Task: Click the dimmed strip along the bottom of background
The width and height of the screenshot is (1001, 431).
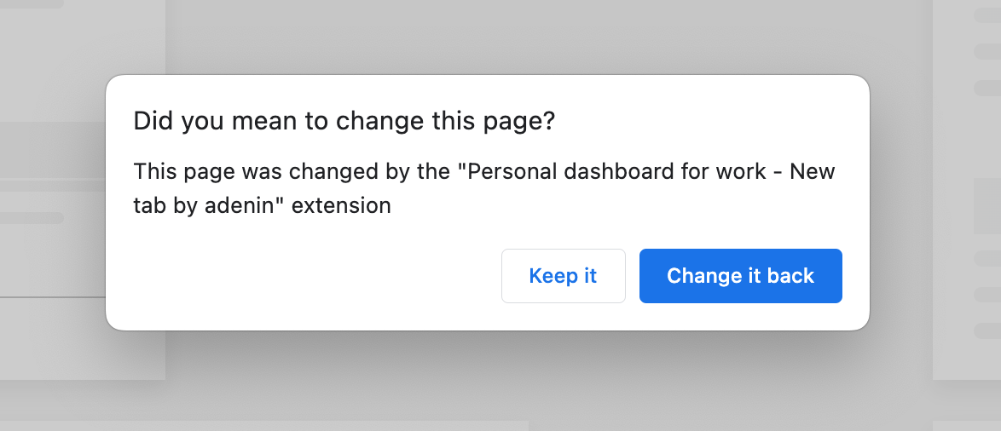Action: click(264, 426)
